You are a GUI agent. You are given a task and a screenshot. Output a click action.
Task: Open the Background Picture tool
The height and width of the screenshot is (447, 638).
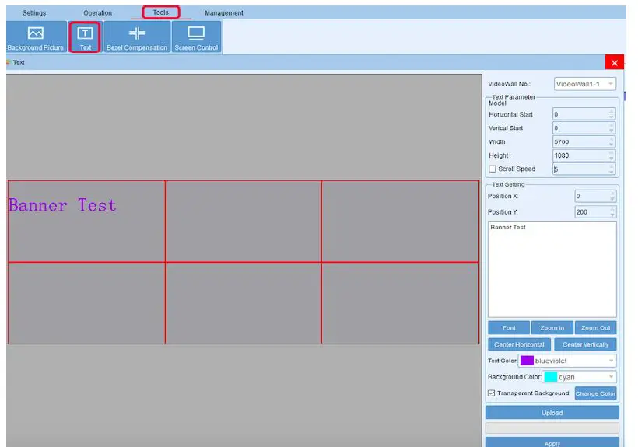pyautogui.click(x=36, y=37)
